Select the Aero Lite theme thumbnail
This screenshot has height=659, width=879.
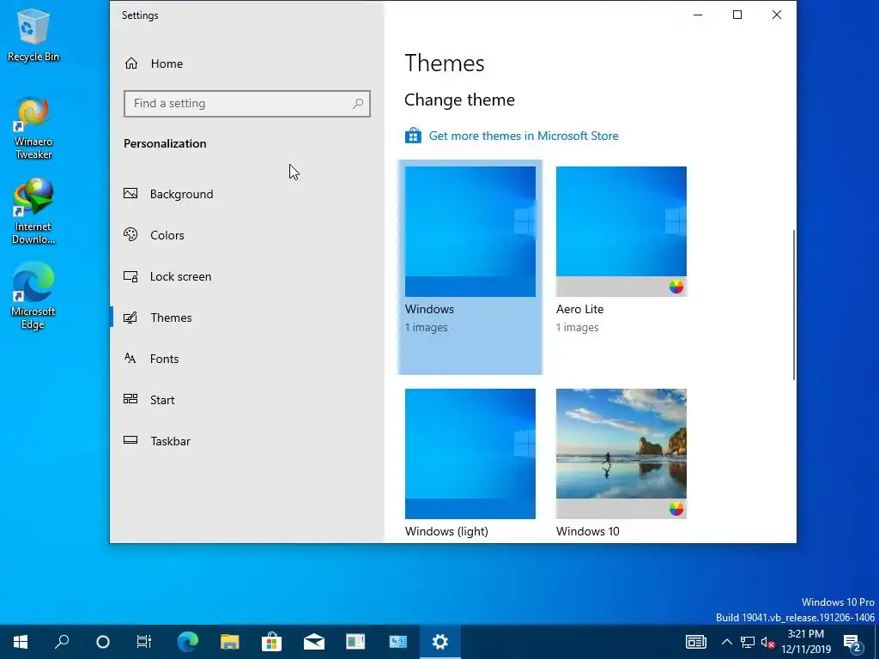coord(621,232)
